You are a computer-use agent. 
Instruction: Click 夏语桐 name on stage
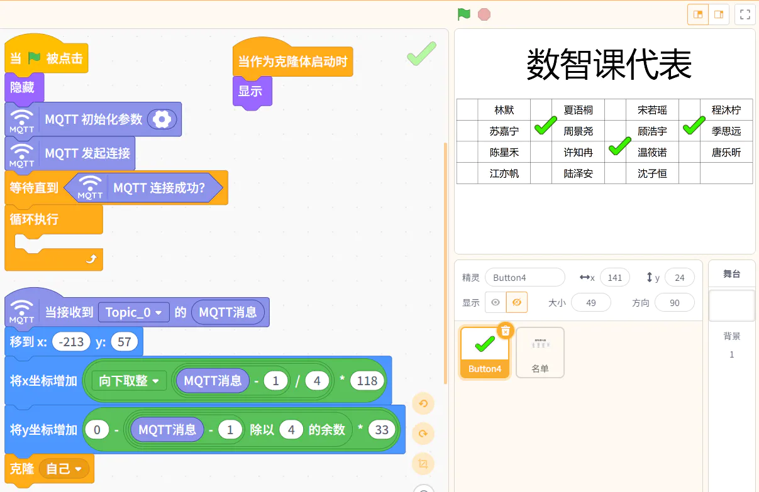click(x=578, y=110)
